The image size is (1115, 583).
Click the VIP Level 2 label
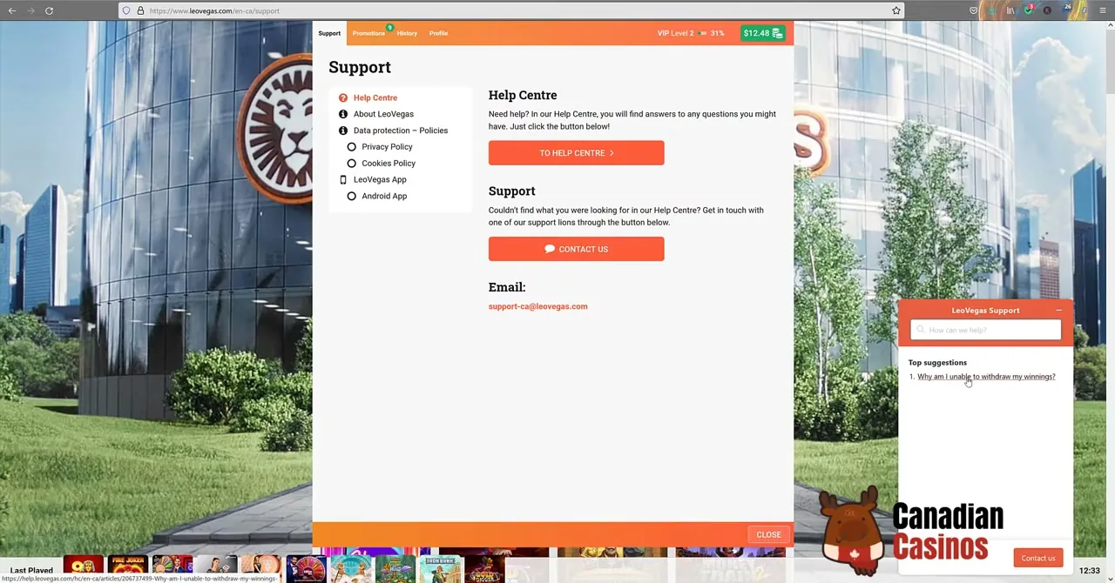[676, 33]
